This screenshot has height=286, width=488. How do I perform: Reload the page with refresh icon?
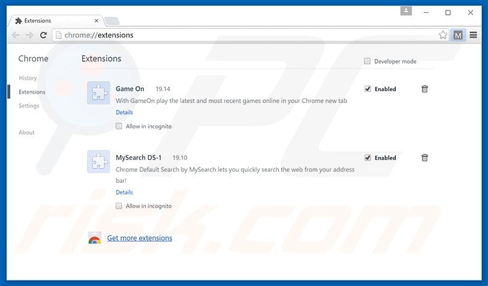[43, 35]
